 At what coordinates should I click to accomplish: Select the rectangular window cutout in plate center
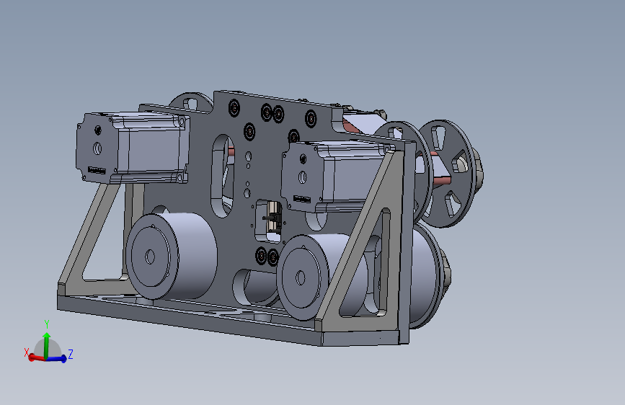pos(268,221)
